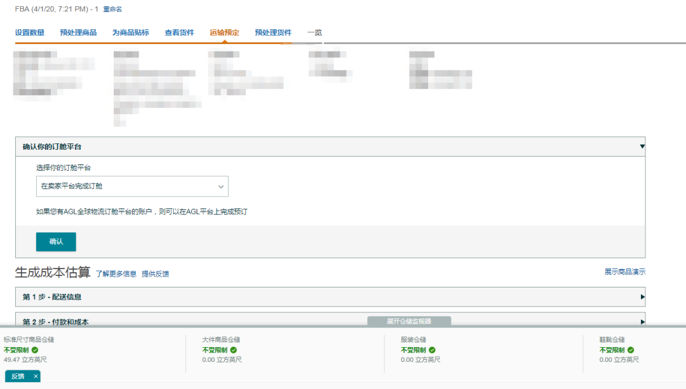686x389 pixels.
Task: Open the 设置数量 tab
Action: (x=30, y=32)
